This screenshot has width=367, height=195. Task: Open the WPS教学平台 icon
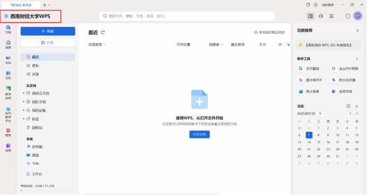(8, 115)
